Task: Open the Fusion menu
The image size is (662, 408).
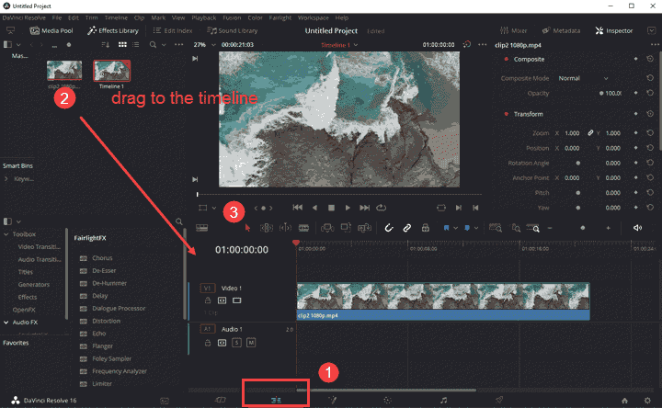Action: (x=232, y=17)
